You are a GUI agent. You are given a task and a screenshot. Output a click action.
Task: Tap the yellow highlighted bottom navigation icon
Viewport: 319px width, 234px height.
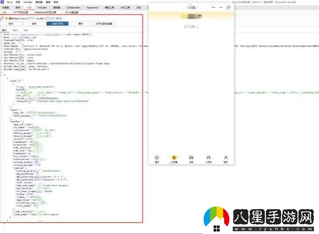[174, 158]
